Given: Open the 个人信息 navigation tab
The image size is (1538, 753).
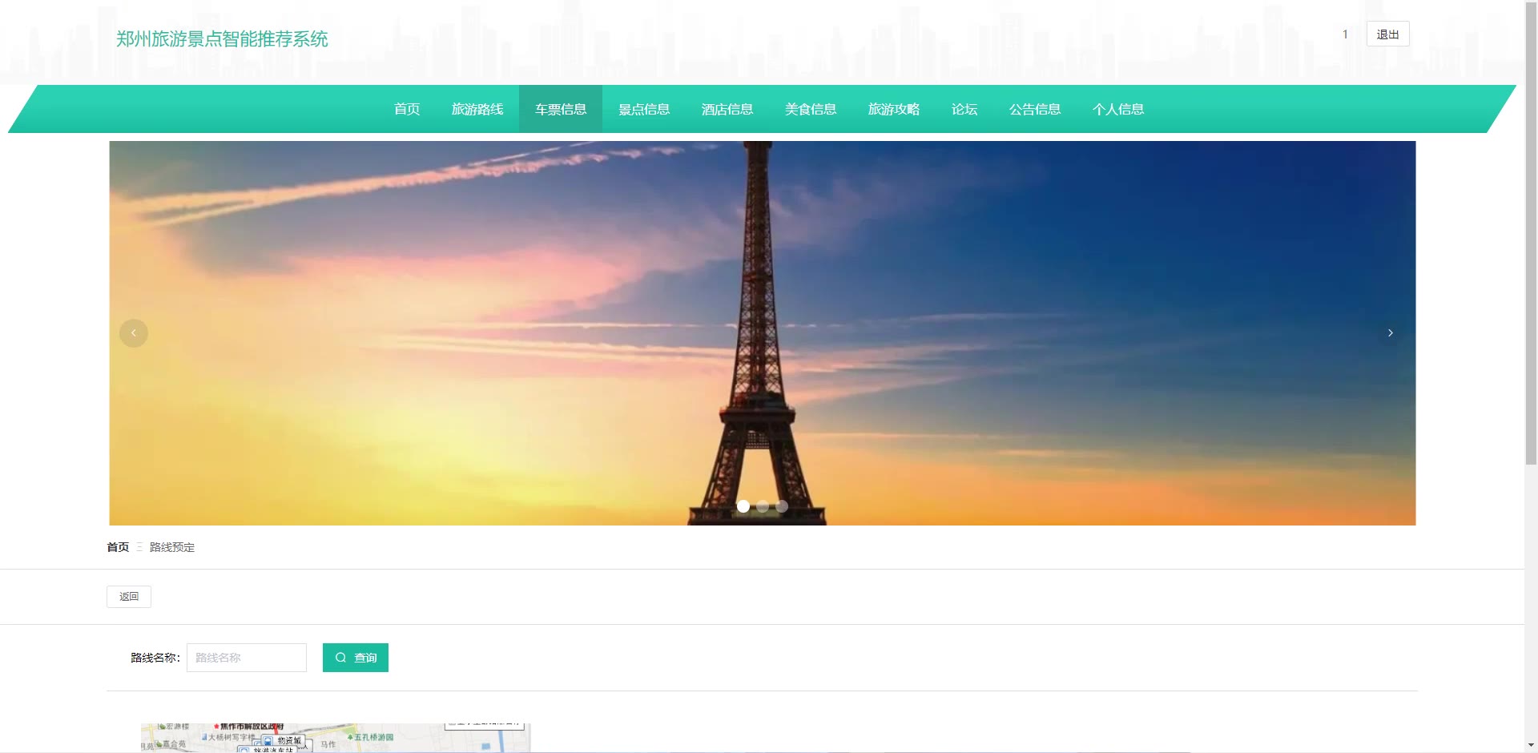Looking at the screenshot, I should click(x=1118, y=109).
